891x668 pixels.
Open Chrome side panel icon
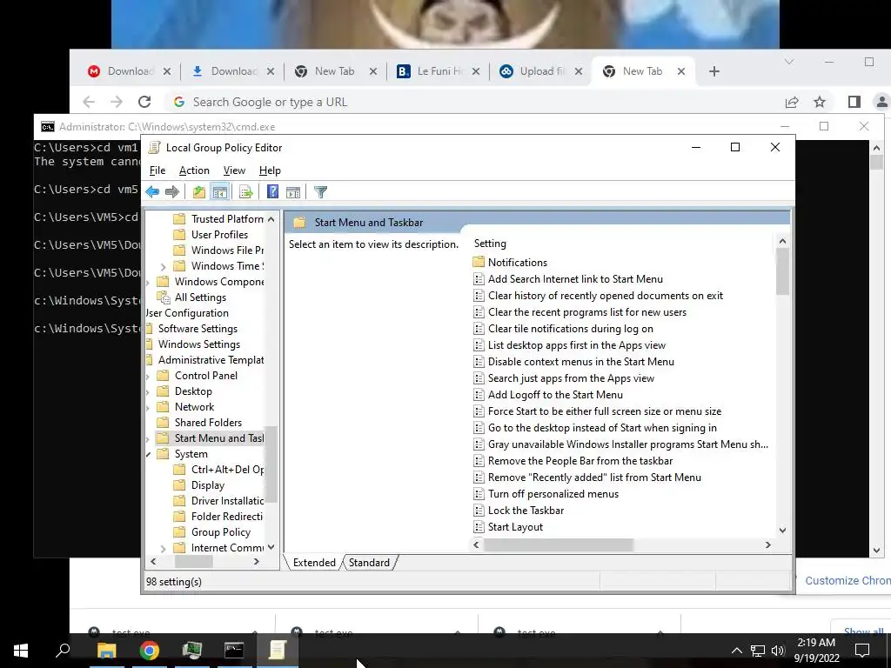854,102
